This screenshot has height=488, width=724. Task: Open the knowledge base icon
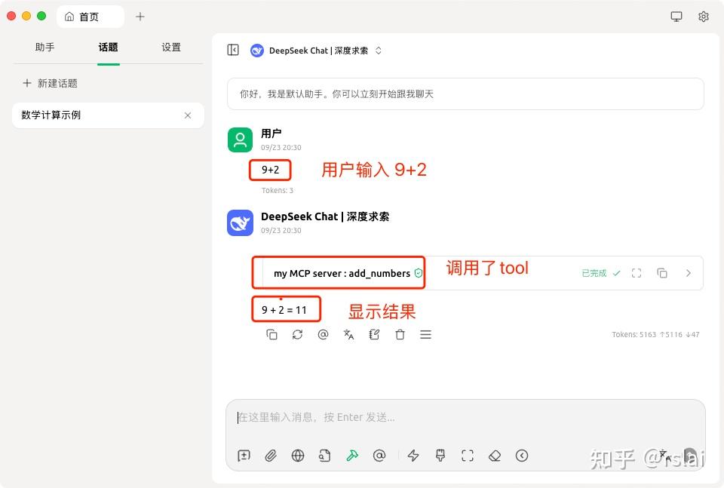point(324,456)
